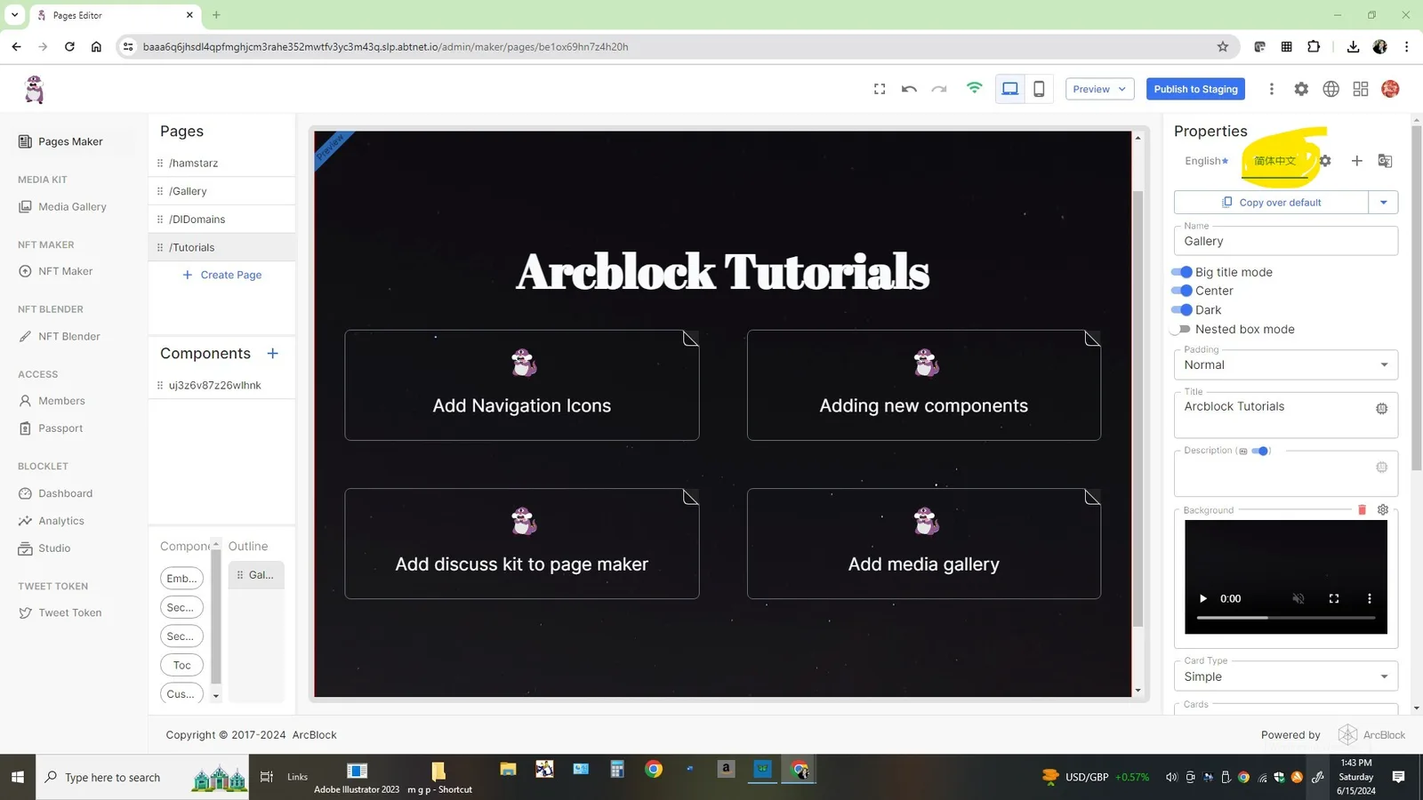Toggle the Description switch
The image size is (1423, 800).
(1260, 451)
